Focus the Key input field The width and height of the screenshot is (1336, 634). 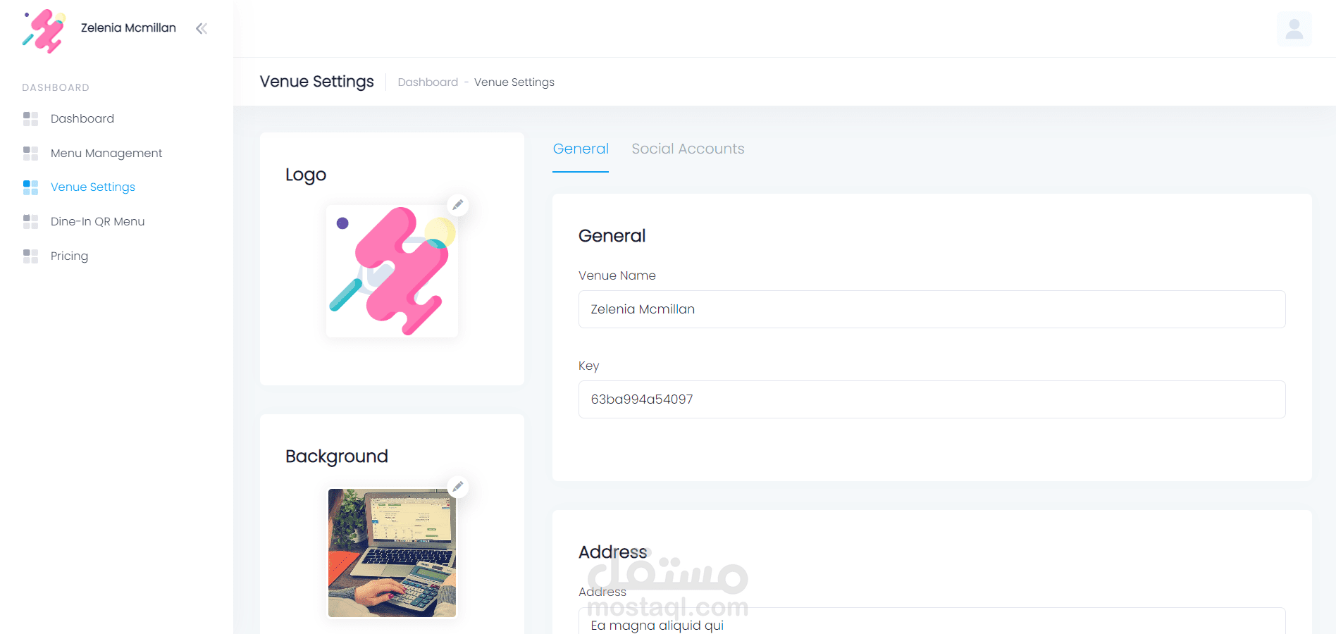pyautogui.click(x=932, y=399)
